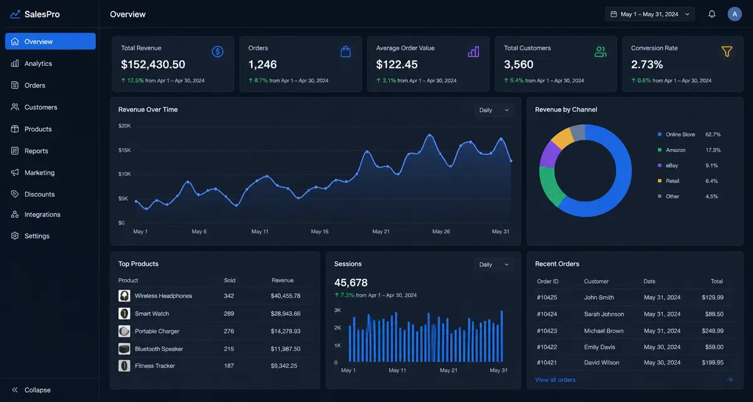Click the Collapse double-chevron icon
The height and width of the screenshot is (402, 753).
[x=15, y=390]
